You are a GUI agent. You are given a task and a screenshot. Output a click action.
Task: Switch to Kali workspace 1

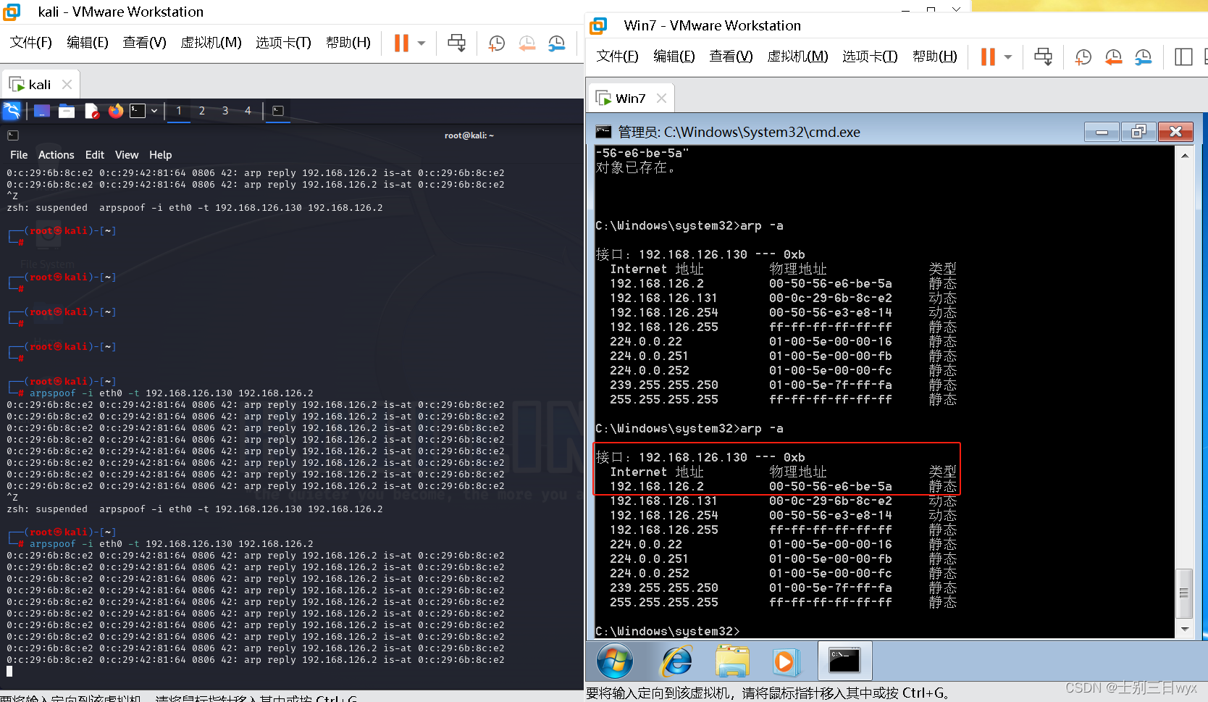coord(179,111)
